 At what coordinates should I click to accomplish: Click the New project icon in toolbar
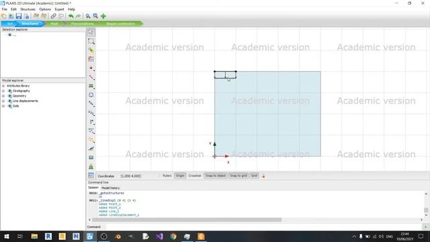[4, 16]
